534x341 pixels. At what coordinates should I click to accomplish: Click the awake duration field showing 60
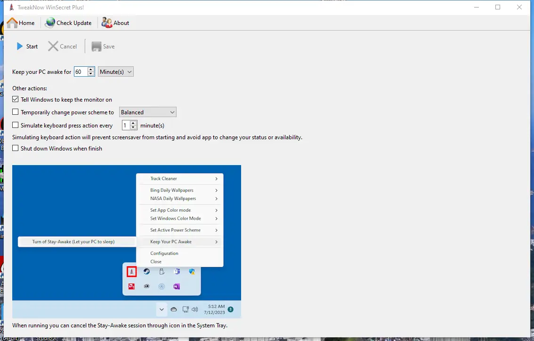point(81,72)
